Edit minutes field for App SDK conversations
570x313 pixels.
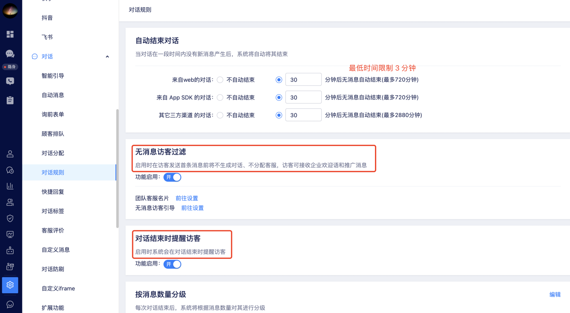[303, 98]
